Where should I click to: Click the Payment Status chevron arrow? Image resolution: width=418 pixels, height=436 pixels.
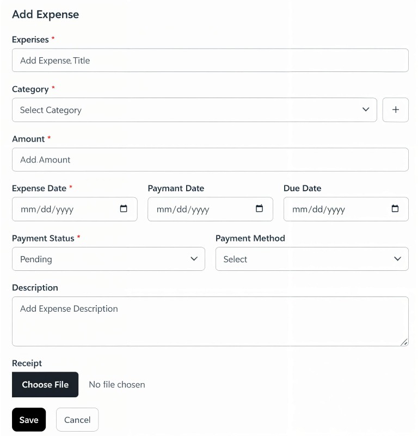[194, 259]
